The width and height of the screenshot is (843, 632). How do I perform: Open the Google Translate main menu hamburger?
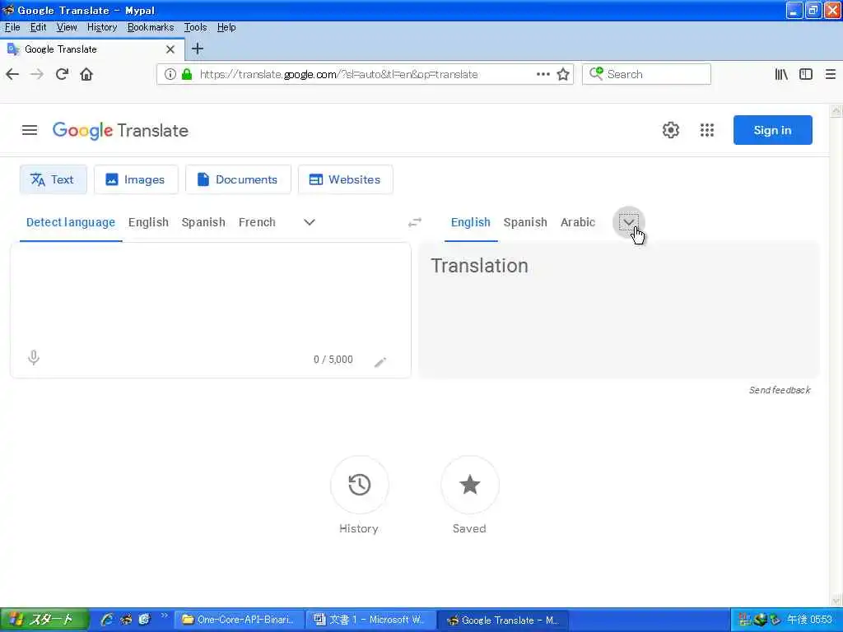tap(30, 130)
